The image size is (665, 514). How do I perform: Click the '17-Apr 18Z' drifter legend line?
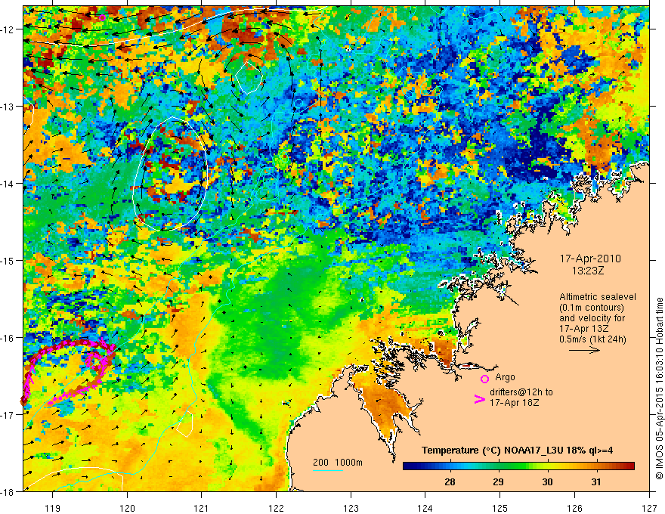point(515,402)
